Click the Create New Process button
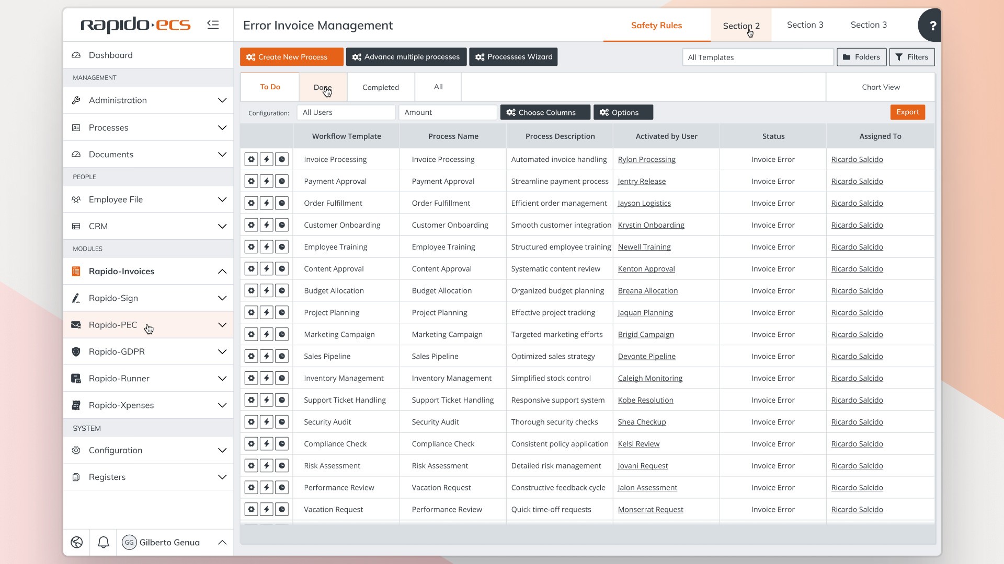Screen dimensions: 1004x564 click(x=291, y=57)
